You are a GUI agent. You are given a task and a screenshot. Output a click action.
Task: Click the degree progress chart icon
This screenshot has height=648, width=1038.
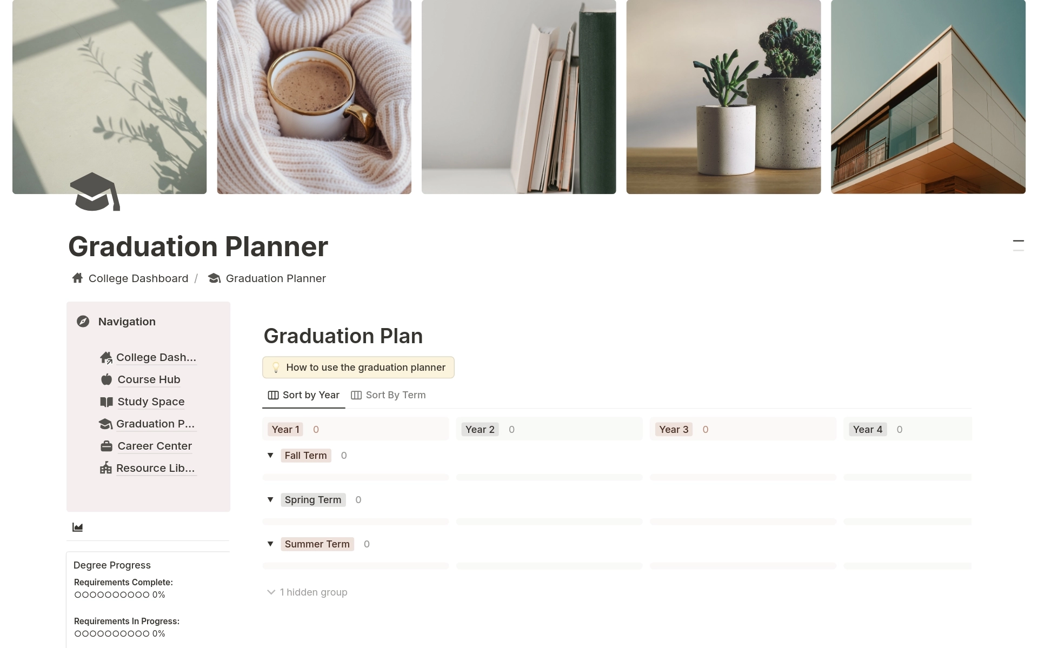click(78, 527)
